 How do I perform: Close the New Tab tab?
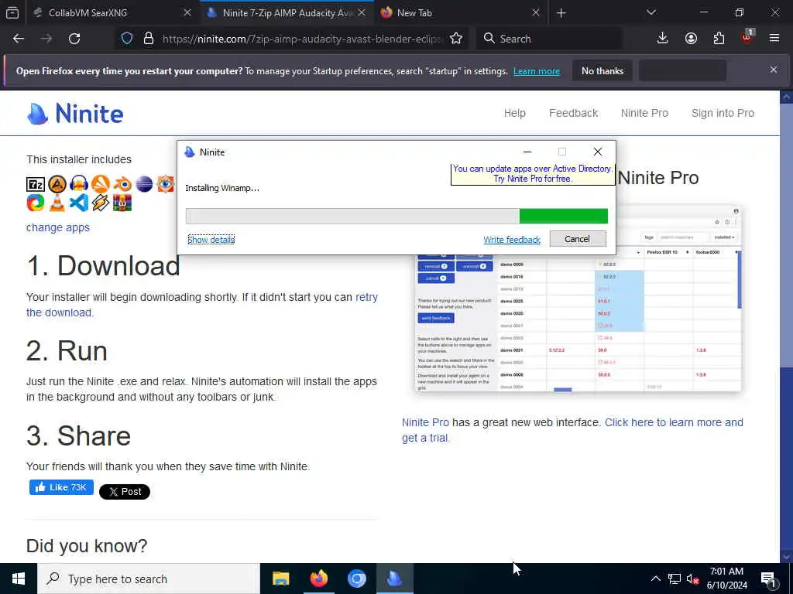coord(536,13)
